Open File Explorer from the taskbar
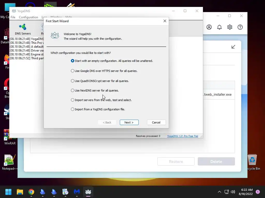 [20, 192]
